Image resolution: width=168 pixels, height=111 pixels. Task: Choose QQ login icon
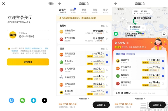[x=34, y=100]
